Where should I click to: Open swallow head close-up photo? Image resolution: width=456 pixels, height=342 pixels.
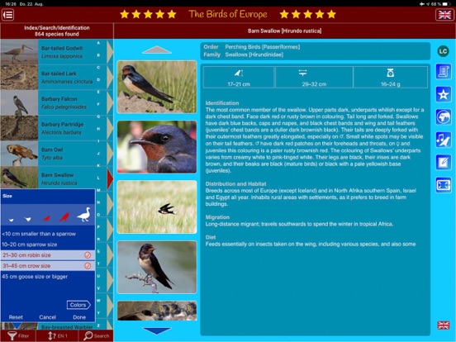[x=157, y=147]
